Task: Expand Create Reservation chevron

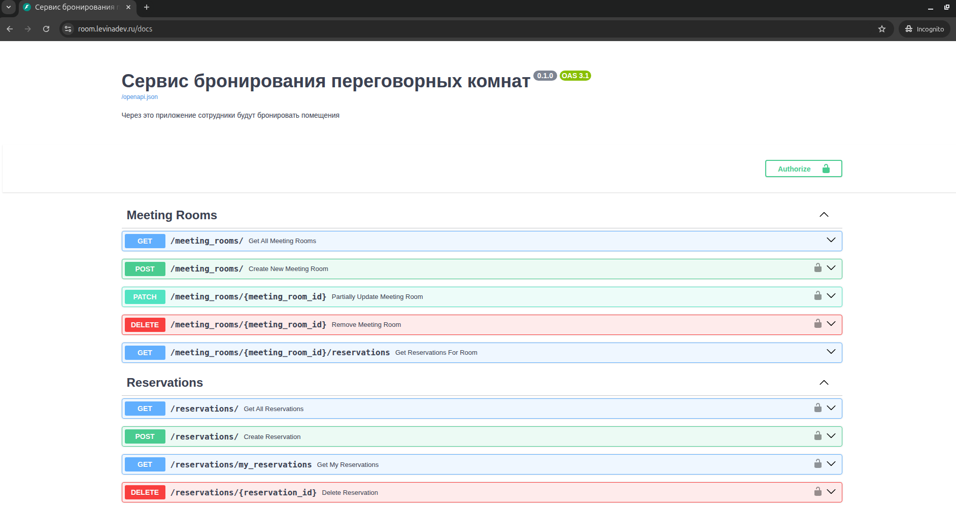Action: (x=831, y=436)
